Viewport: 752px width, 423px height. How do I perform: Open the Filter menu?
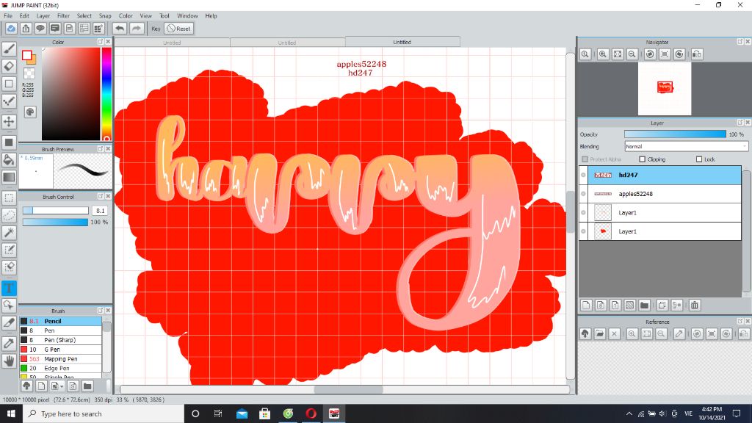point(64,16)
